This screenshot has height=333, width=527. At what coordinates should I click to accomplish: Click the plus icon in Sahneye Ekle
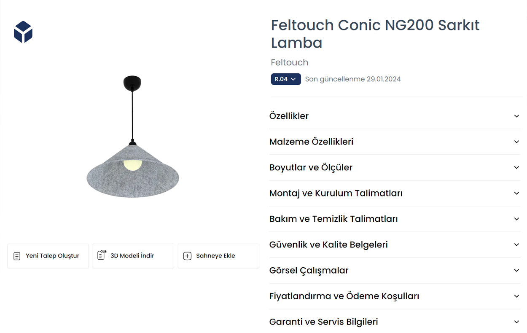click(x=187, y=256)
